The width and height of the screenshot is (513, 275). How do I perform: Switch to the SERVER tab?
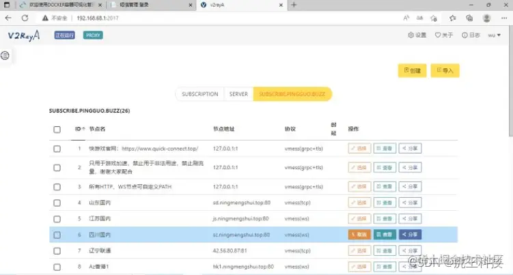pos(238,94)
